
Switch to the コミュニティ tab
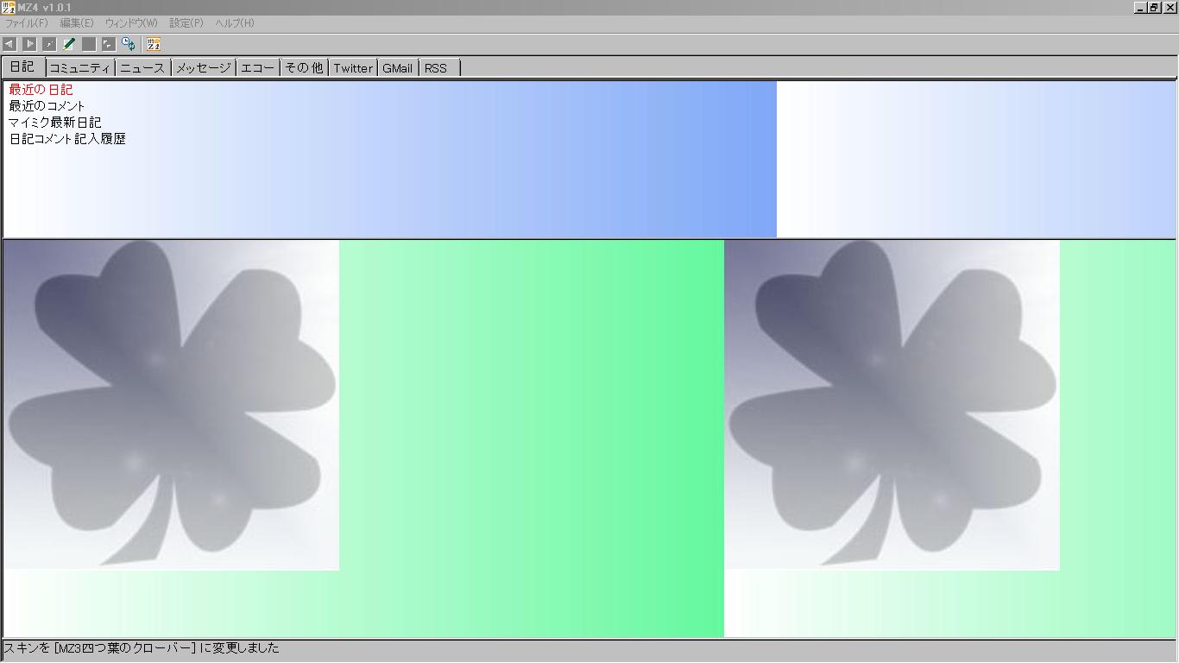click(80, 68)
